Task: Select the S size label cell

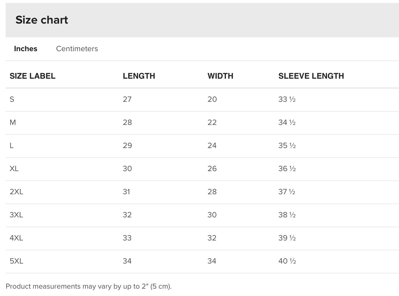Action: pyautogui.click(x=12, y=99)
